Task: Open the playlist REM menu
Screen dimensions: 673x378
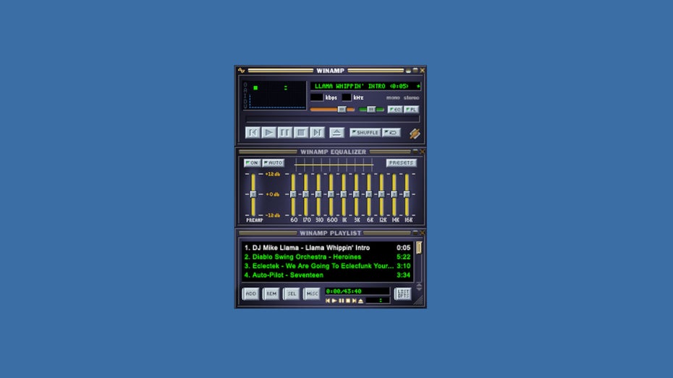Action: click(x=271, y=293)
